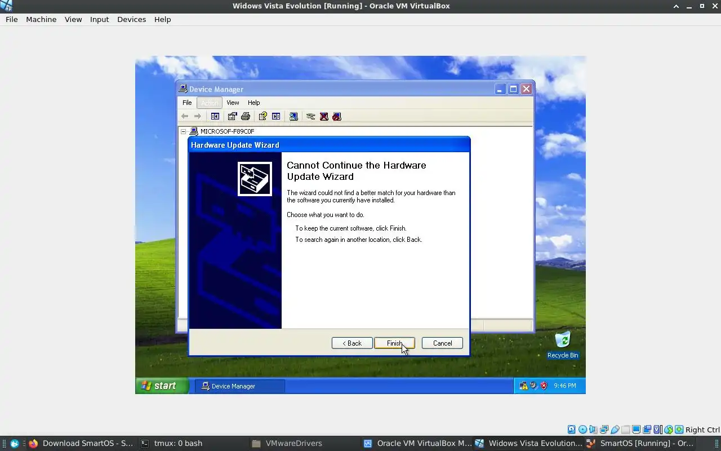Open the Properties toolbar icon
Screen dimensions: 721x451
(232, 116)
